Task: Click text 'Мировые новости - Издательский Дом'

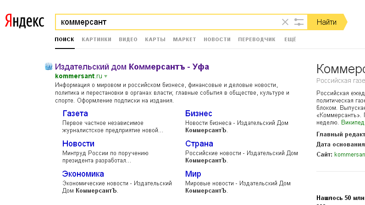Action: [238, 183]
